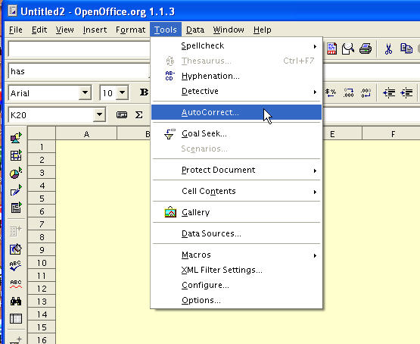Image resolution: width=420 pixels, height=344 pixels.
Task: Expand the Detective submenu
Action: coord(237,92)
